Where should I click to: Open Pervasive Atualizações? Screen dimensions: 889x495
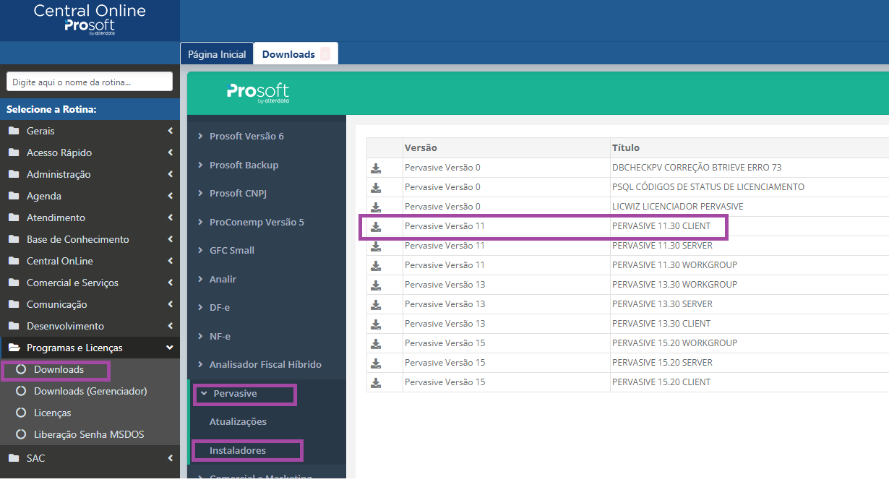[238, 421]
